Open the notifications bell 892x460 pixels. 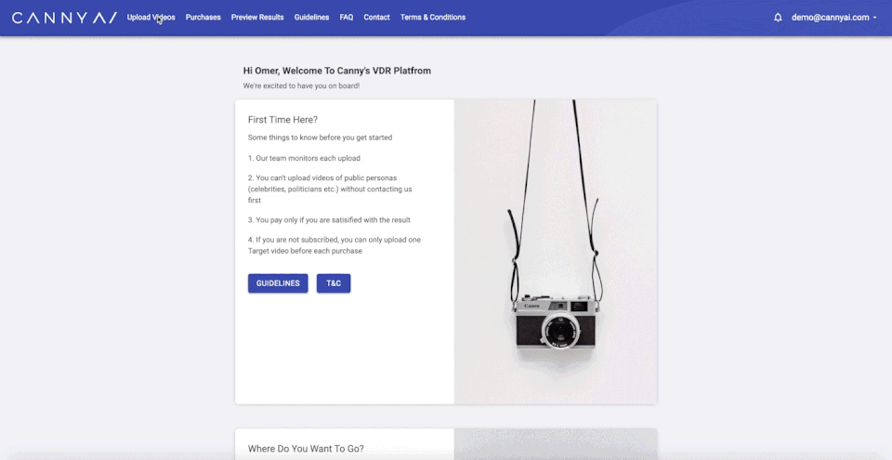point(778,18)
